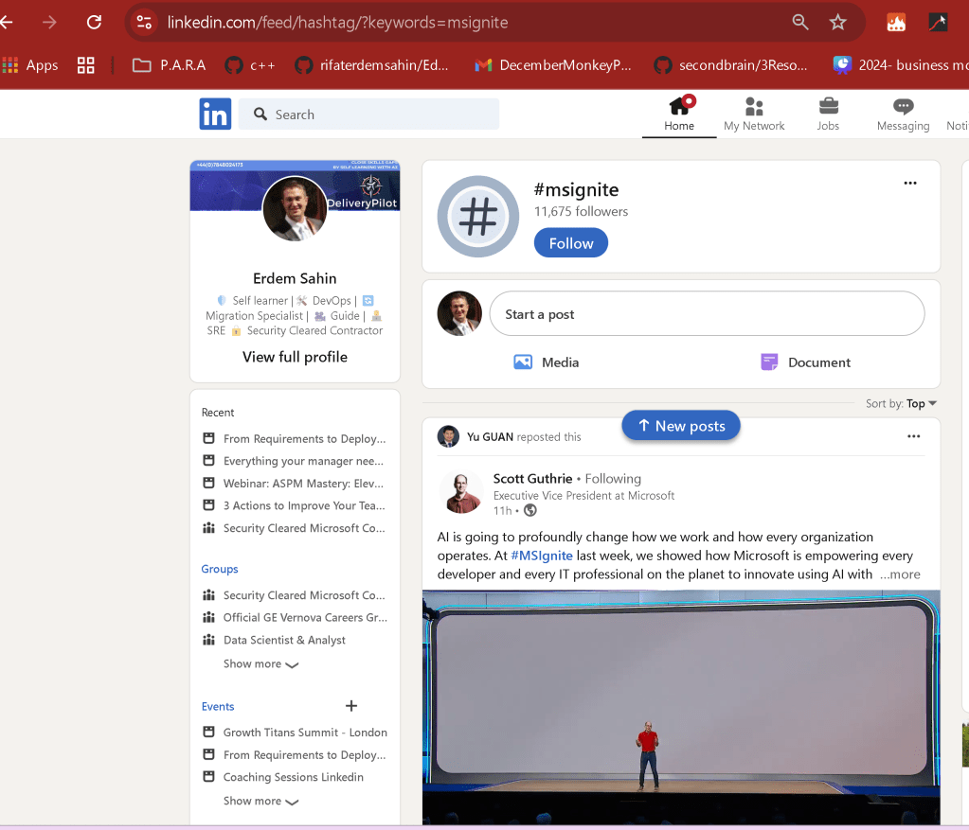Open the P.A.R.A bookmark folder
Viewport: 969px width, 830px height.
click(169, 65)
